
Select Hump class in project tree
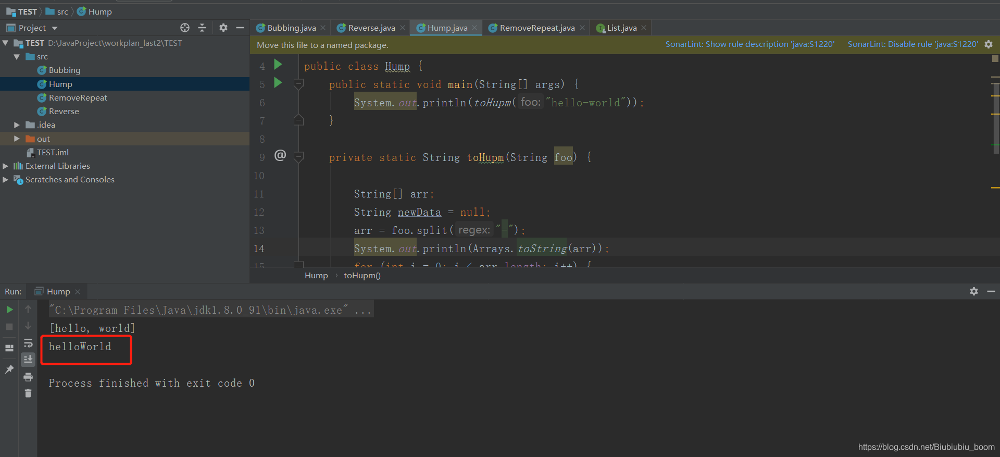click(x=60, y=84)
